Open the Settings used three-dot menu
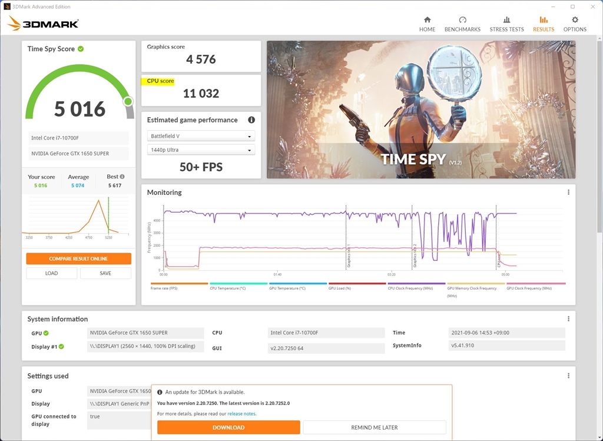The width and height of the screenshot is (603, 441). (568, 376)
